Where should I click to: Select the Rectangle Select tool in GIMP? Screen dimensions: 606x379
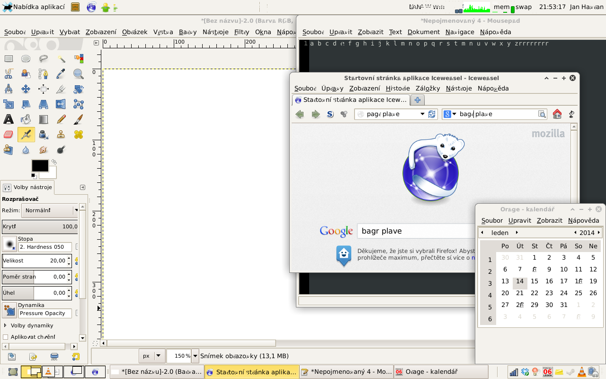point(9,59)
